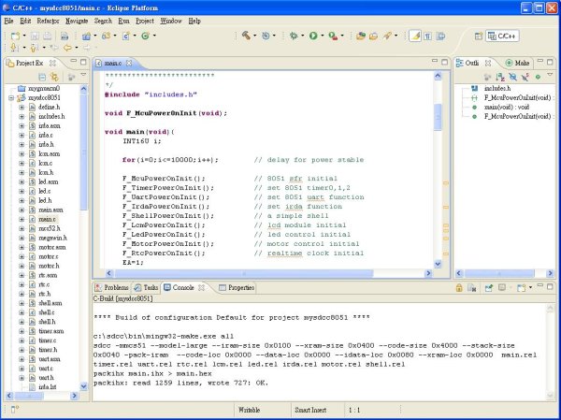Click the green Run icon
This screenshot has width=561, height=420.
click(x=313, y=36)
